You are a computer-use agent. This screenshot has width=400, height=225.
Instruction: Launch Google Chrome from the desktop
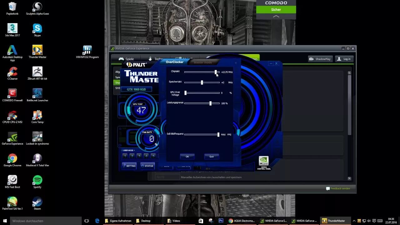12,160
